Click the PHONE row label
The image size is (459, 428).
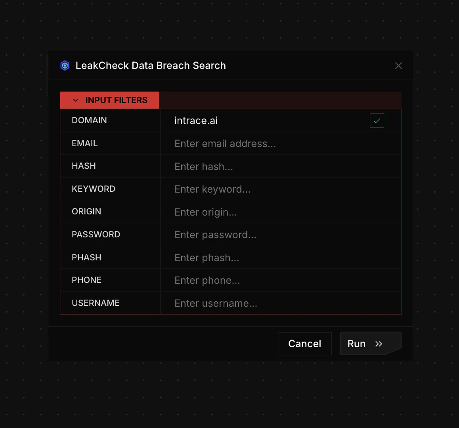[x=87, y=280]
